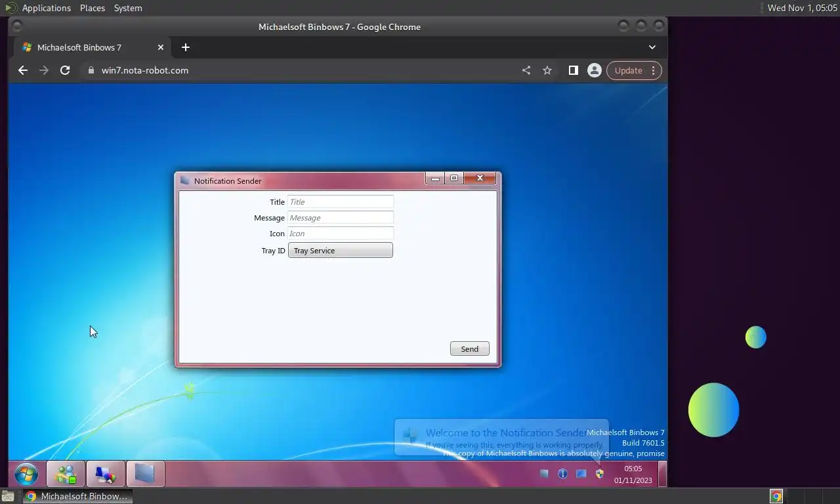Click the Welcome to the Notification Sender balloon
The width and height of the screenshot is (840, 504).
pos(501,437)
